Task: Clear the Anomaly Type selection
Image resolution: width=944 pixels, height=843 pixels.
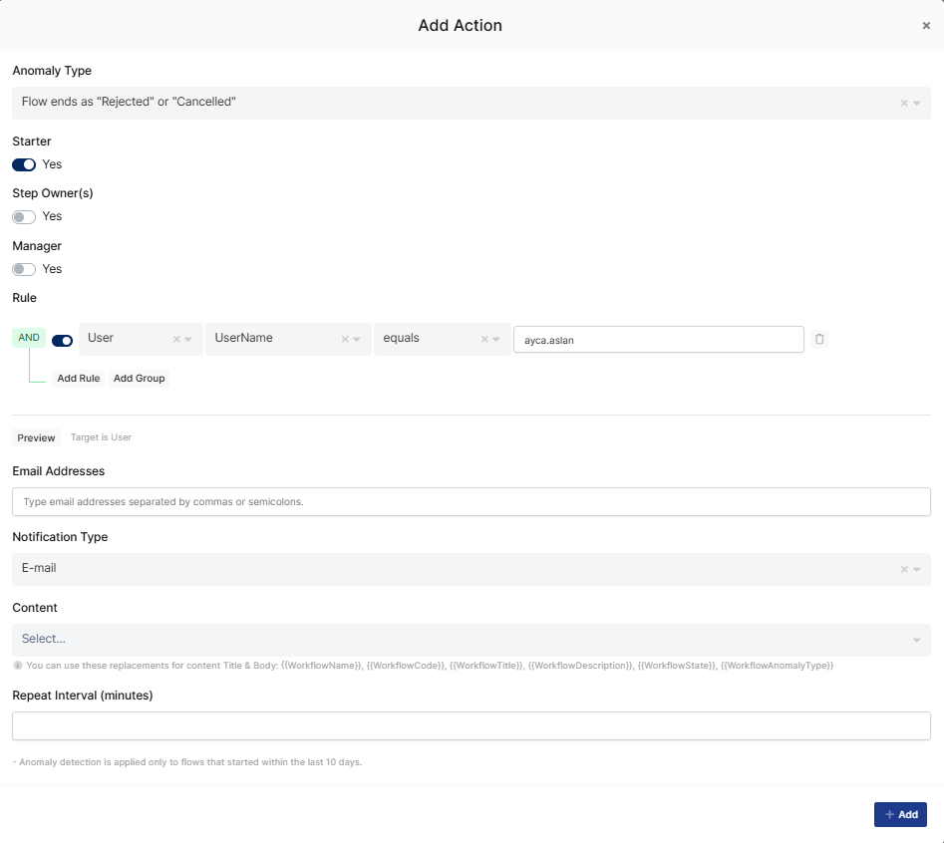Action: tap(904, 103)
